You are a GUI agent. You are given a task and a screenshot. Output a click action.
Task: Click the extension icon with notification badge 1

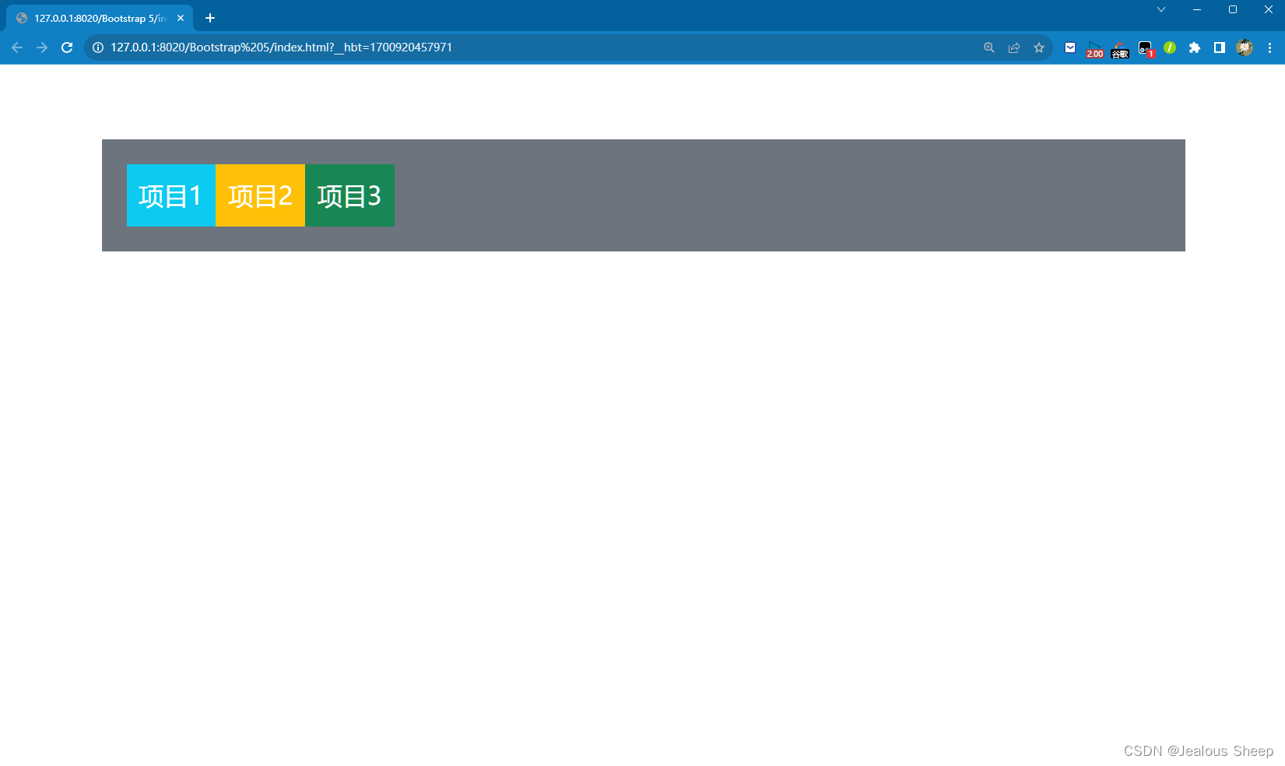1145,47
